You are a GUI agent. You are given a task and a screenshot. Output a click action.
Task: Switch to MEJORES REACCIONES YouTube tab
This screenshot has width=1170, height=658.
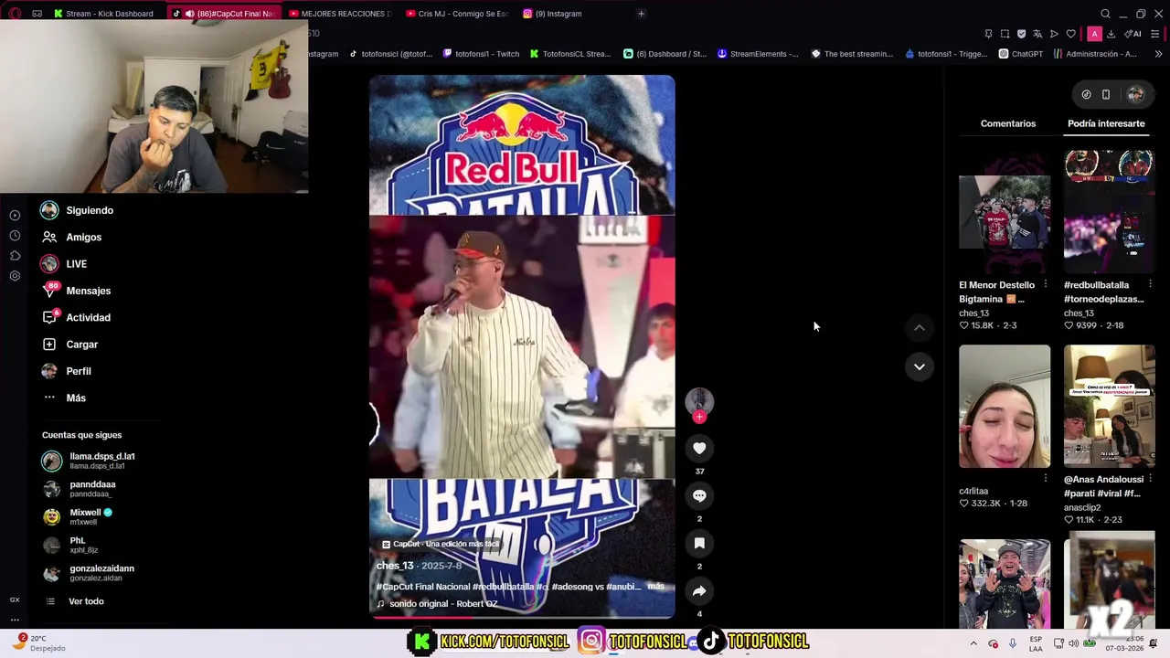coord(339,14)
